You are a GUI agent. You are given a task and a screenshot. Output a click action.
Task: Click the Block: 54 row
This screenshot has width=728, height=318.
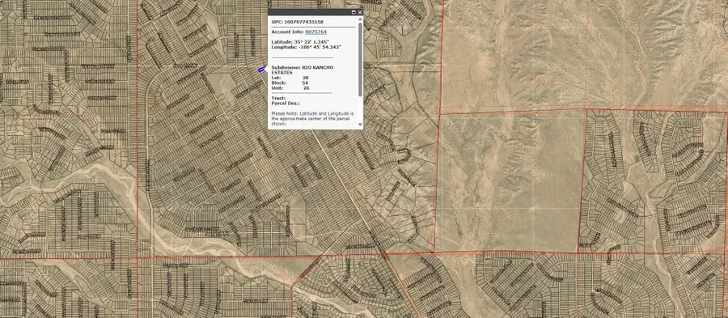click(290, 83)
